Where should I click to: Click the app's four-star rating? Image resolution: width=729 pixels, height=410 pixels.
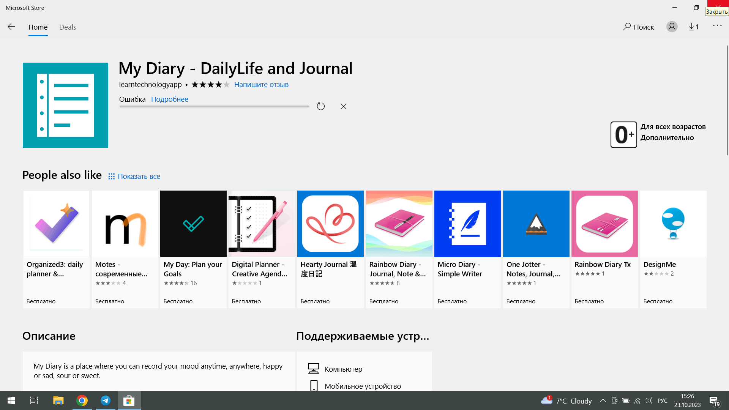[210, 84]
